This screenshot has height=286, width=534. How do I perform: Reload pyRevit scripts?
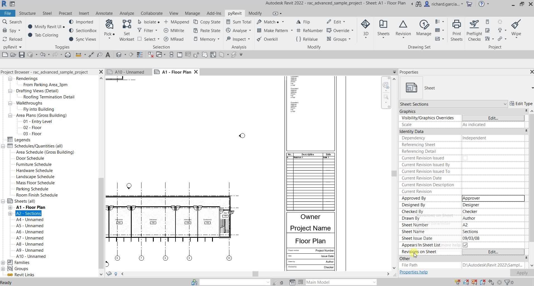point(12,39)
